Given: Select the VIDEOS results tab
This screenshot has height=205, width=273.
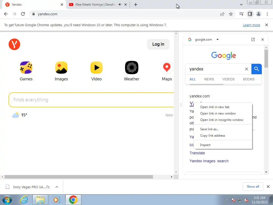Looking at the screenshot, I should tap(228, 79).
